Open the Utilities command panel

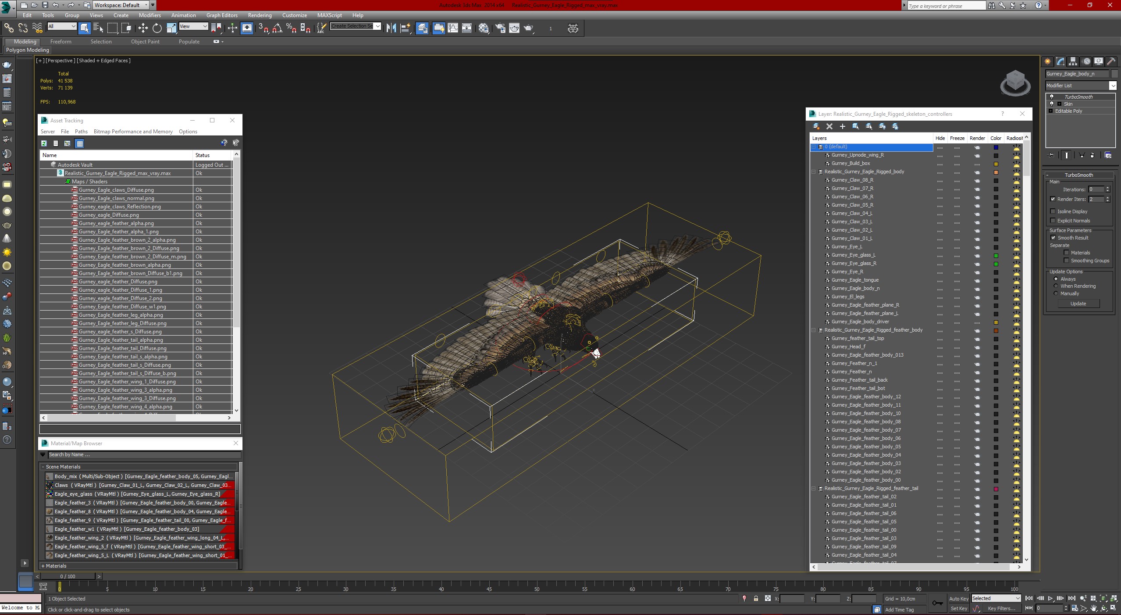tap(1111, 61)
